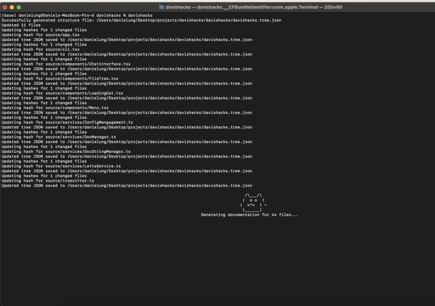435x306 pixels.
Task: Click the 'source/components/Menu.tsx' hash line
Action: click(55, 107)
